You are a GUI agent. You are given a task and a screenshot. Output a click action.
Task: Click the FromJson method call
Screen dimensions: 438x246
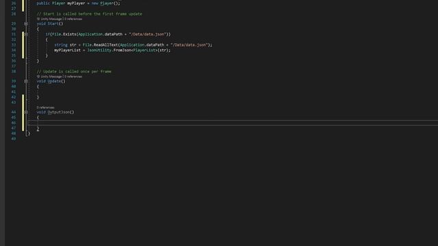coord(122,50)
